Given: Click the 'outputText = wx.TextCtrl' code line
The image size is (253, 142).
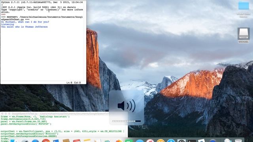Looking at the screenshot, I should [62, 131].
